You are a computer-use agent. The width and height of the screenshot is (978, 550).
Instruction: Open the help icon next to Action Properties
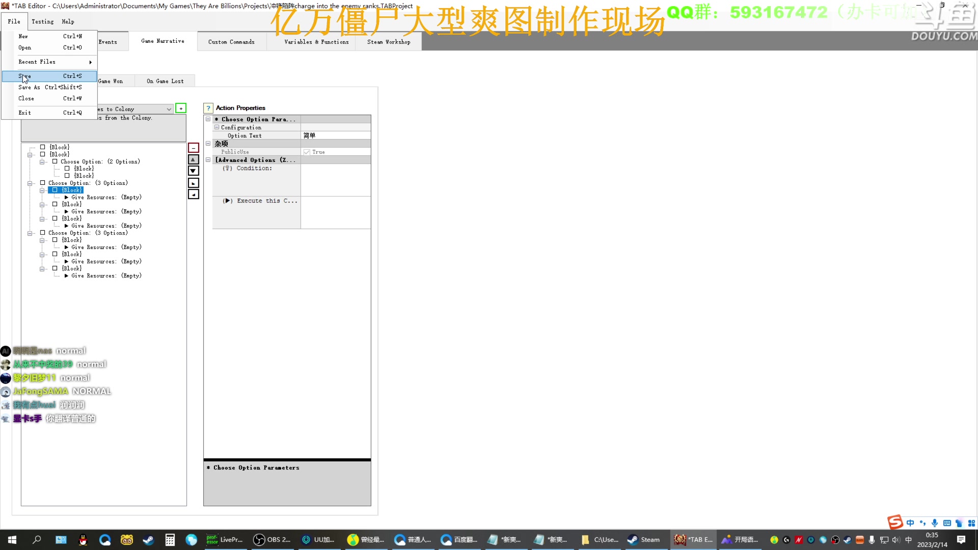coord(208,108)
